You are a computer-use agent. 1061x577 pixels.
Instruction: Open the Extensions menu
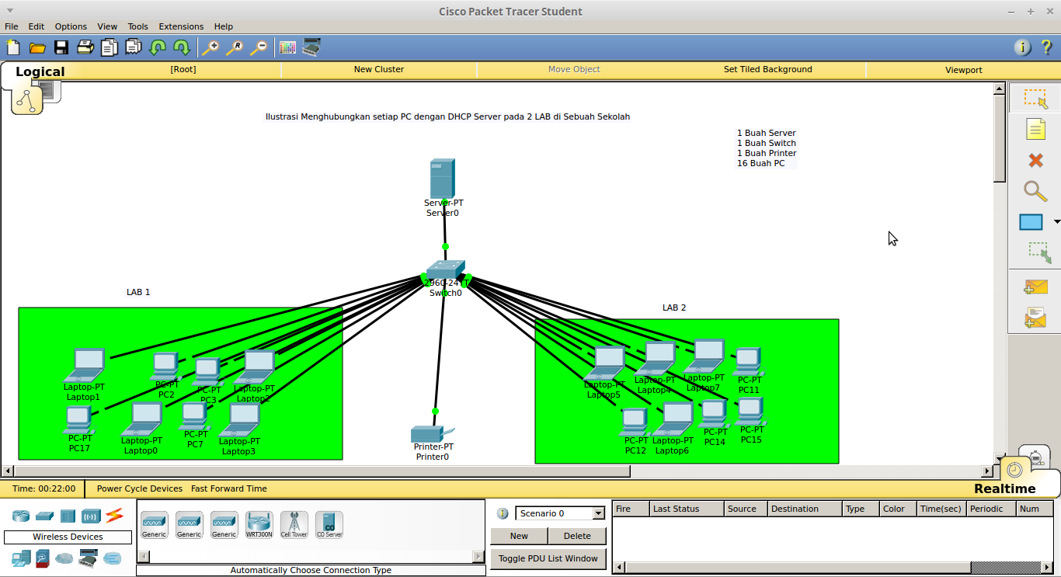[181, 26]
